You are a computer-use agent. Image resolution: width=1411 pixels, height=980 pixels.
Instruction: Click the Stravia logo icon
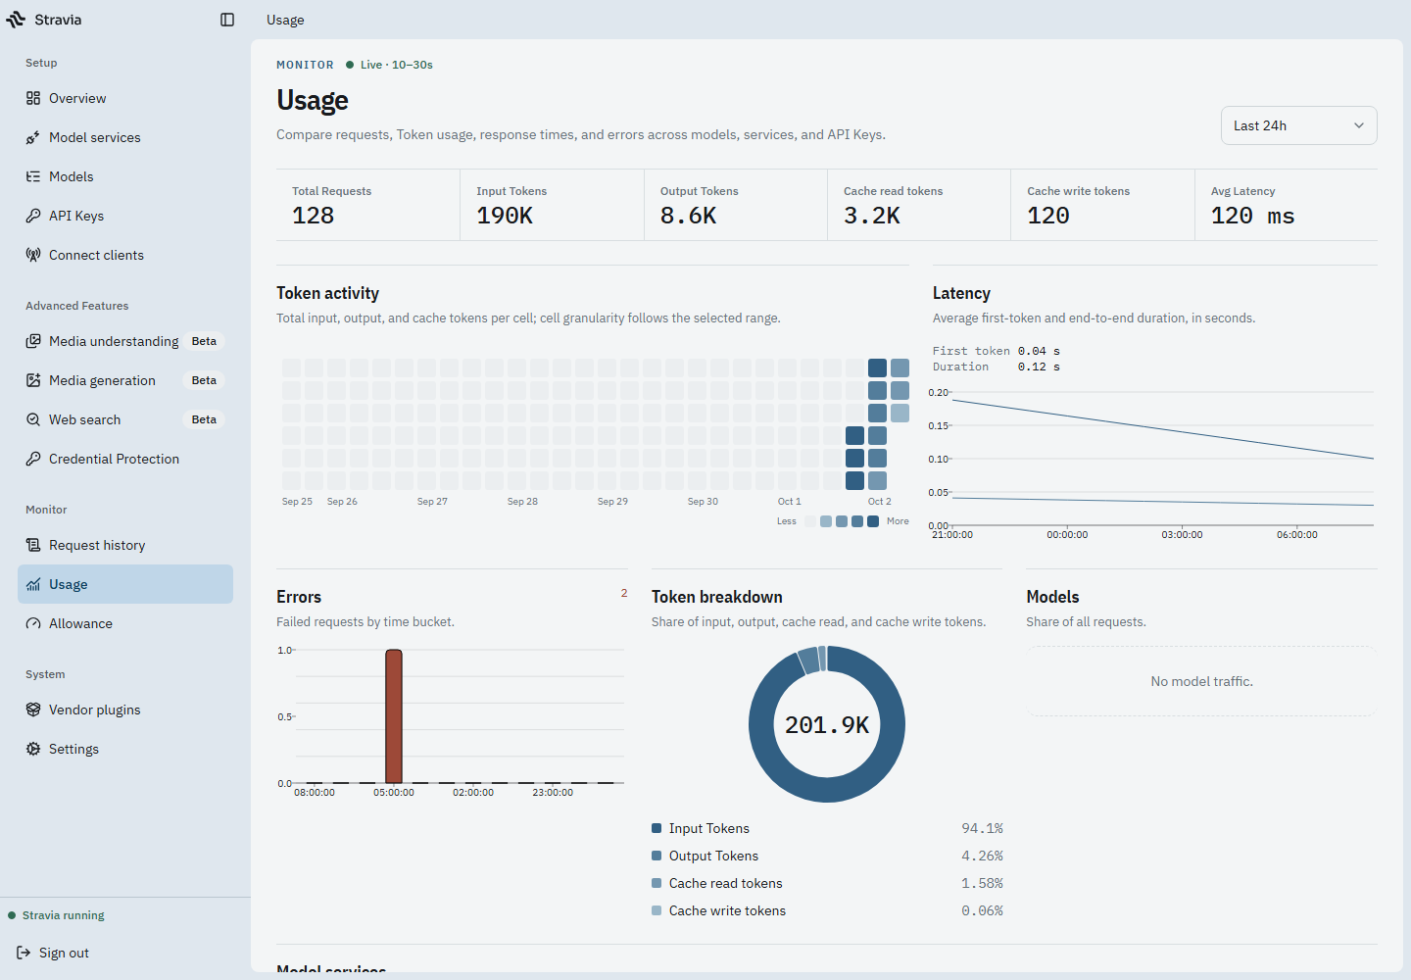pyautogui.click(x=16, y=20)
